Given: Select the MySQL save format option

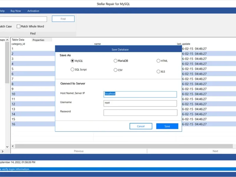Looking at the screenshot, I should click(x=72, y=61).
